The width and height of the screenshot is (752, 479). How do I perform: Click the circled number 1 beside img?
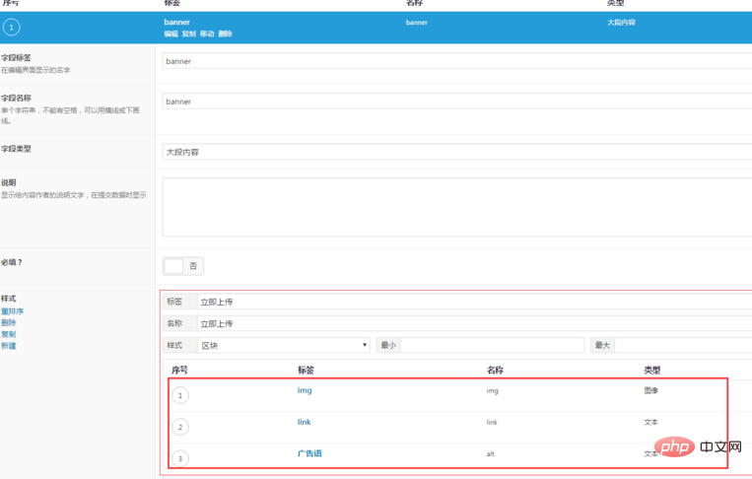[x=180, y=395]
